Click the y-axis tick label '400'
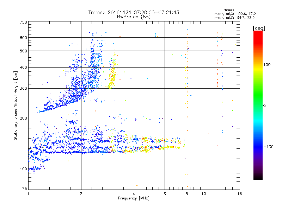Viewport: 282px width, 211px height. click(x=23, y=67)
